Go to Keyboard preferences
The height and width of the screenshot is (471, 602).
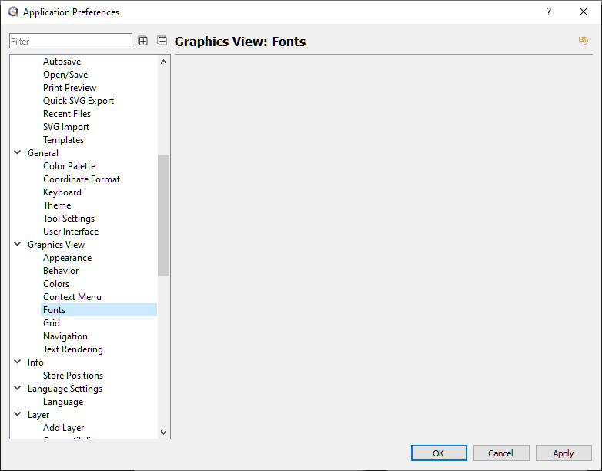(62, 192)
